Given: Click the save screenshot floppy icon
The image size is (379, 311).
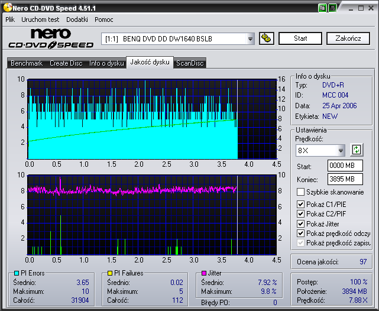Looking at the screenshot, I should click(x=333, y=8).
